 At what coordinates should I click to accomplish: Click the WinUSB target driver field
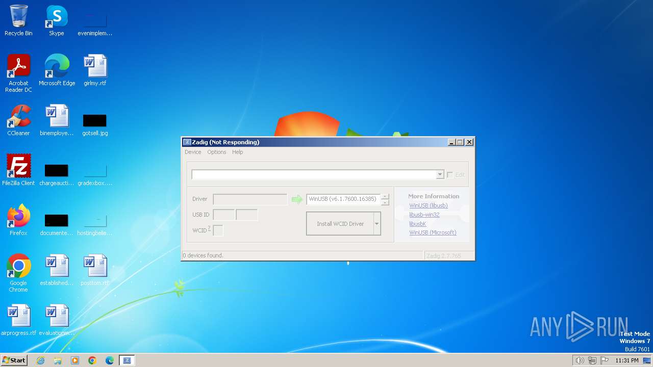coord(343,199)
